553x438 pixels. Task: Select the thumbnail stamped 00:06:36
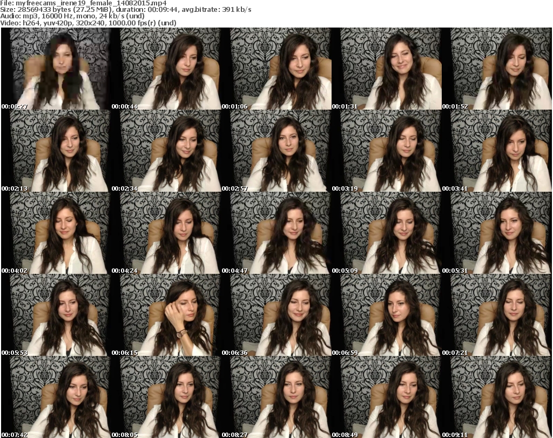click(x=276, y=315)
